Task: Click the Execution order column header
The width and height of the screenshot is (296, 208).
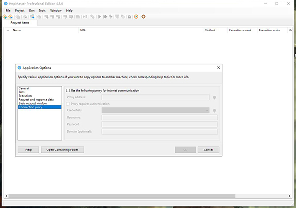Action: click(x=272, y=30)
